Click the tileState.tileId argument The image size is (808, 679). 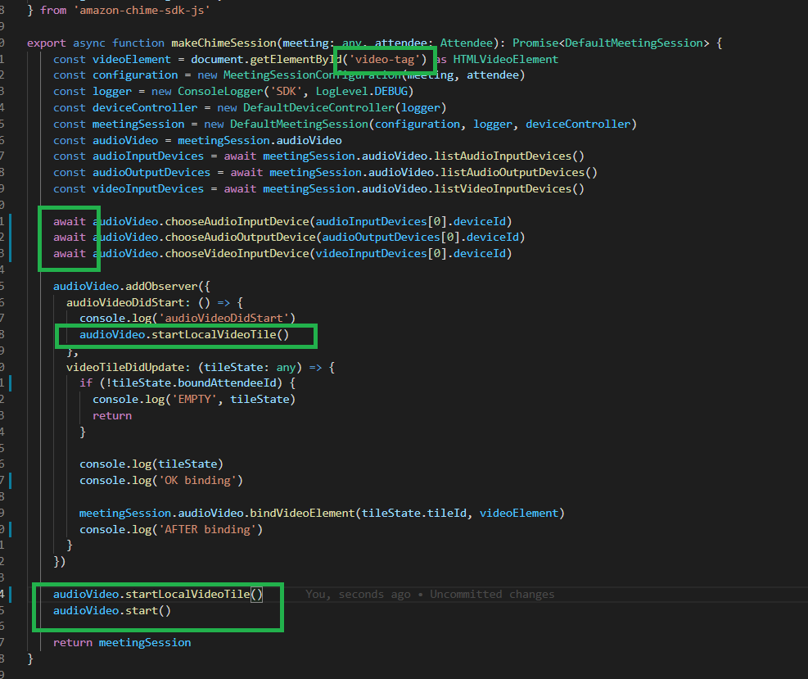413,514
